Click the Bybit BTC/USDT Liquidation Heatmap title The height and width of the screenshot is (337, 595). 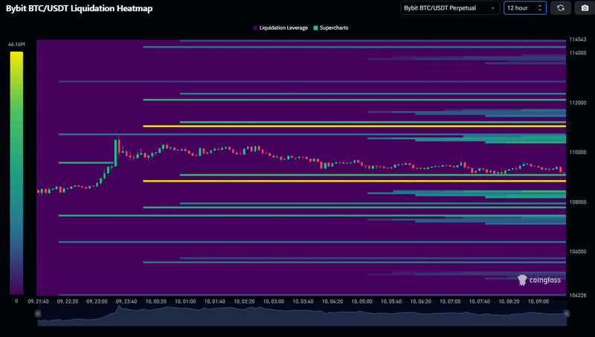[x=80, y=8]
